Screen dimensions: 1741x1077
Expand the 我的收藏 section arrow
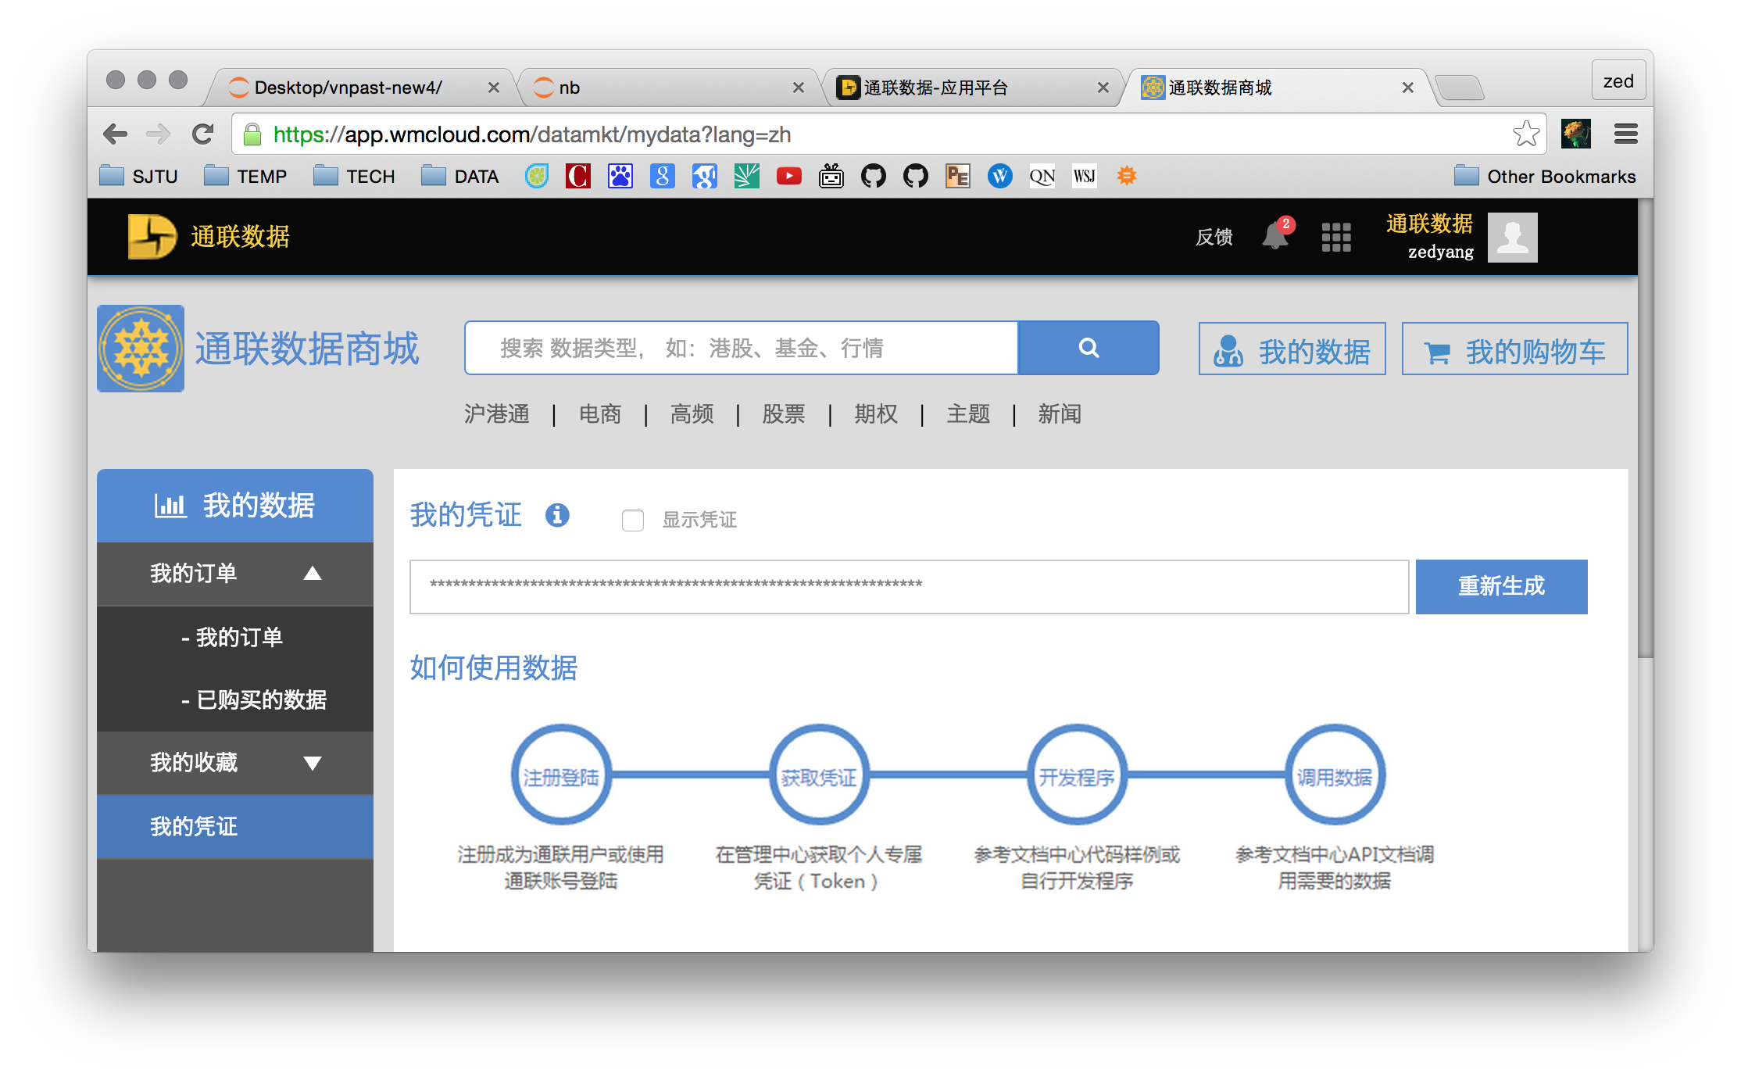point(313,763)
